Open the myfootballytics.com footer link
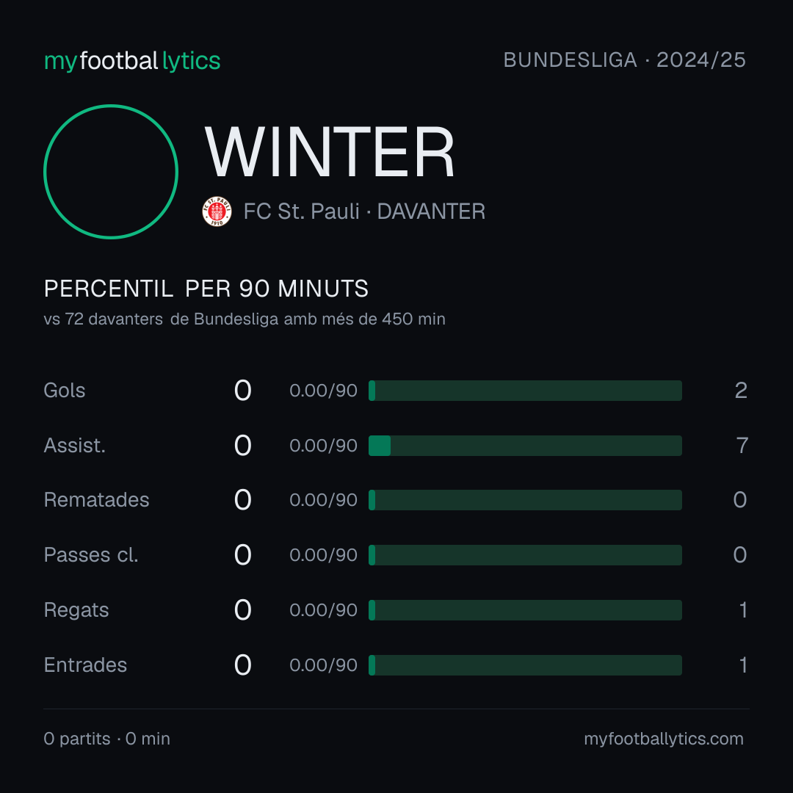The image size is (793, 793). pyautogui.click(x=664, y=739)
